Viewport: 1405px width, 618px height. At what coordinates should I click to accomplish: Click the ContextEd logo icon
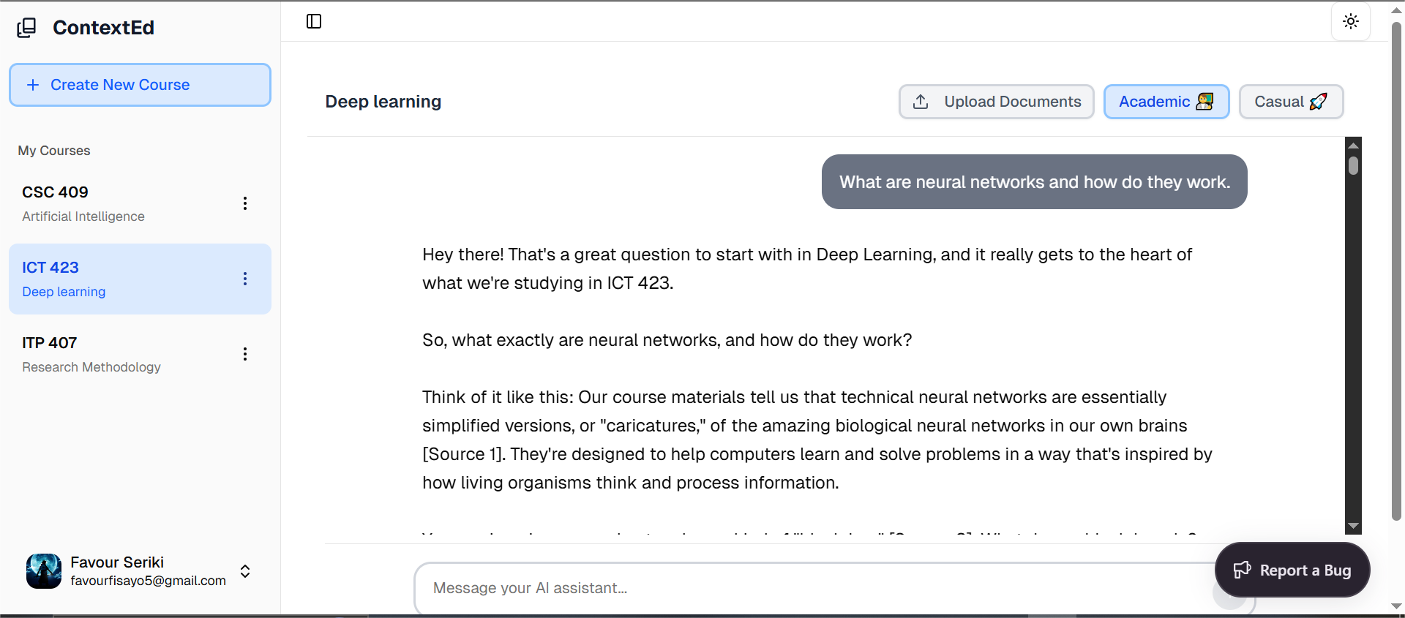click(26, 27)
